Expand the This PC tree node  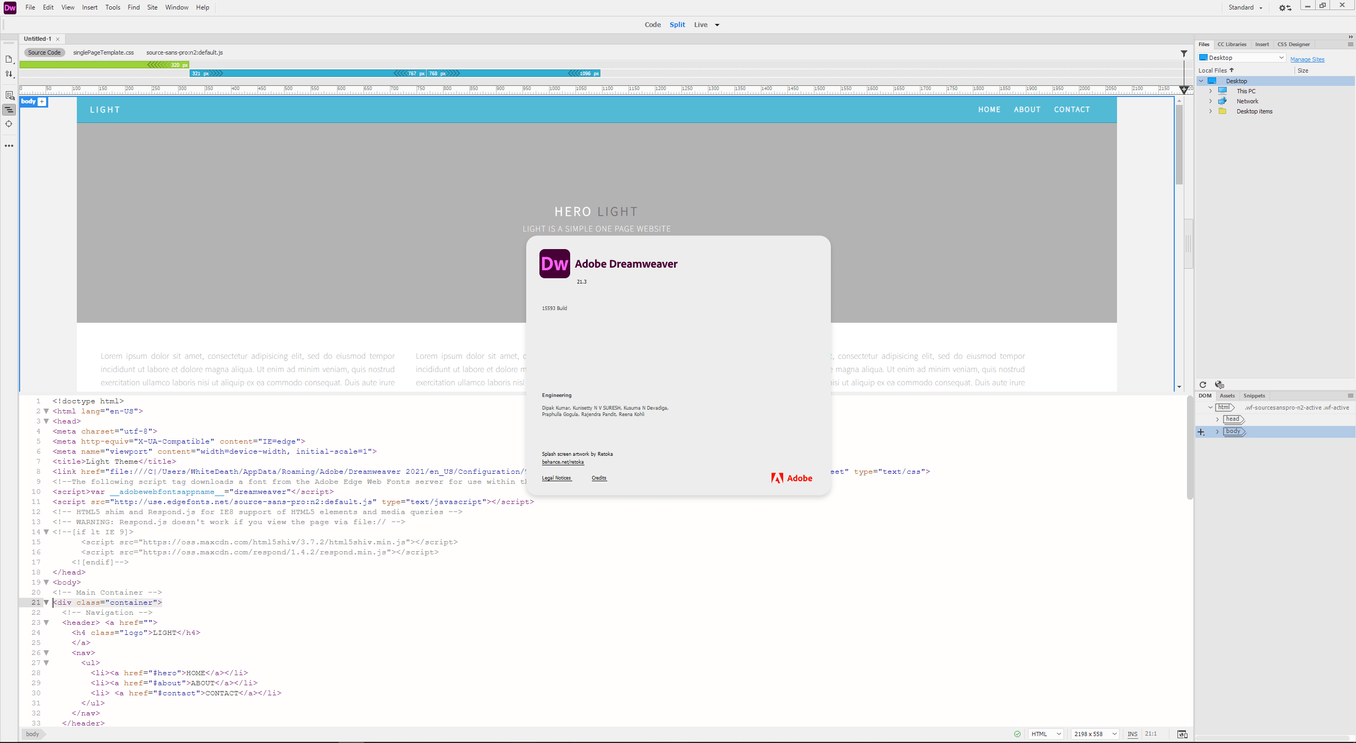point(1210,91)
